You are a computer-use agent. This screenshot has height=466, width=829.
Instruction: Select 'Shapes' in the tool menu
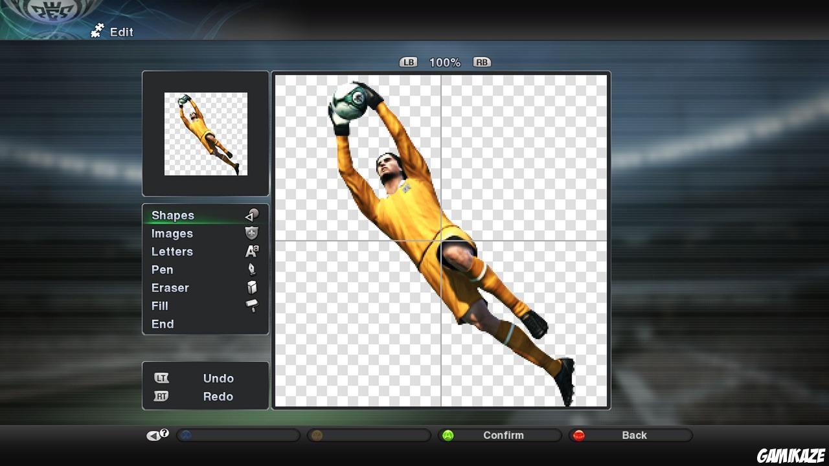pos(172,215)
